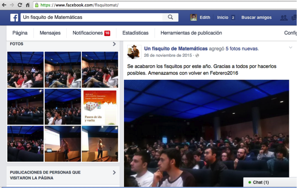
Task: Open the Estadísticas tab
Action: coord(135,33)
